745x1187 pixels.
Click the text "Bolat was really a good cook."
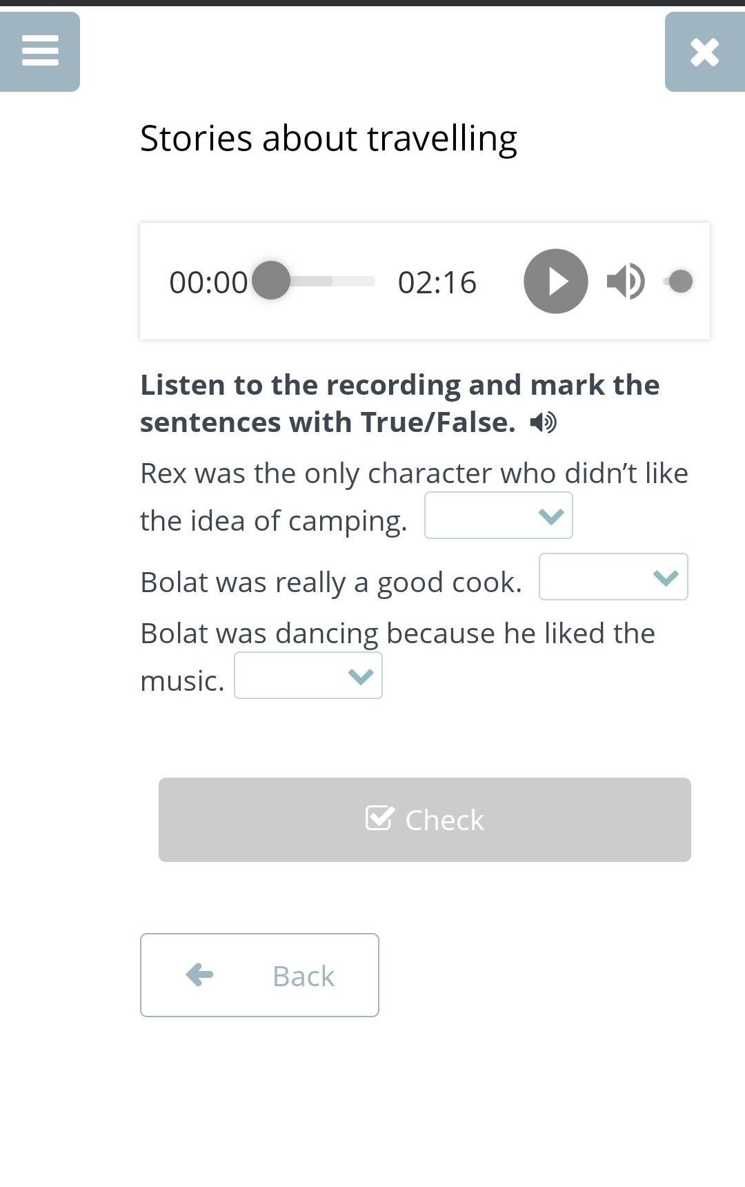[x=331, y=582]
